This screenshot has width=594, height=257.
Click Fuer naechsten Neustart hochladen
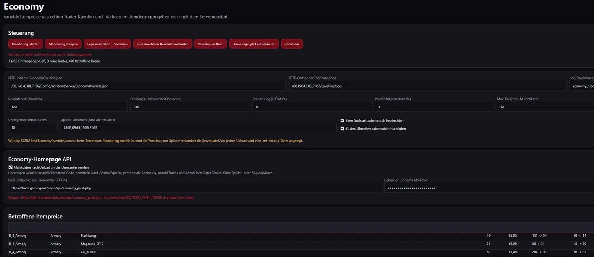(162, 44)
